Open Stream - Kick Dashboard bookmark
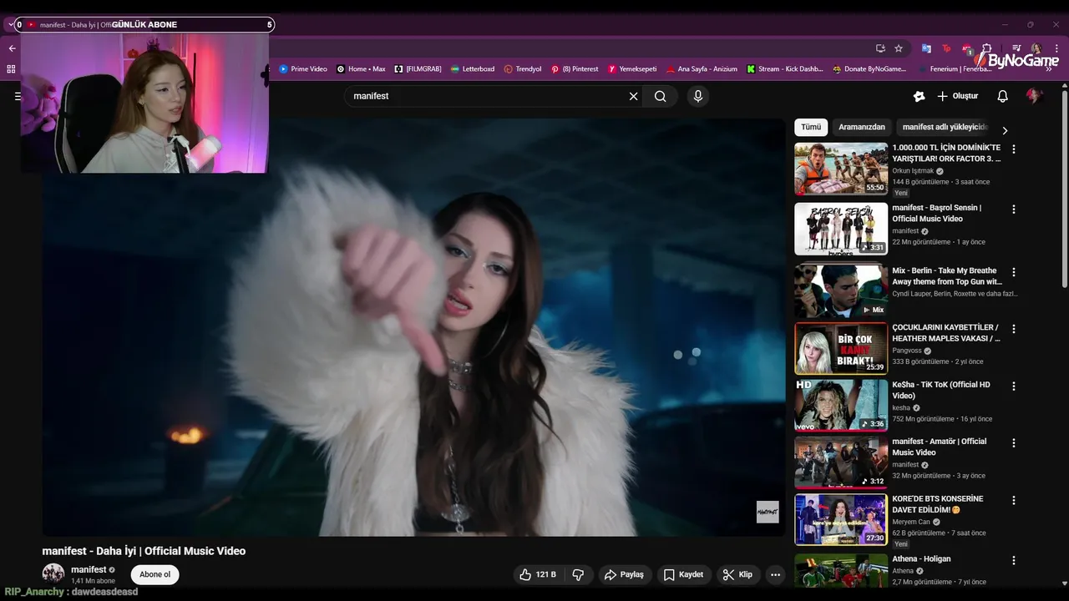 (785, 69)
